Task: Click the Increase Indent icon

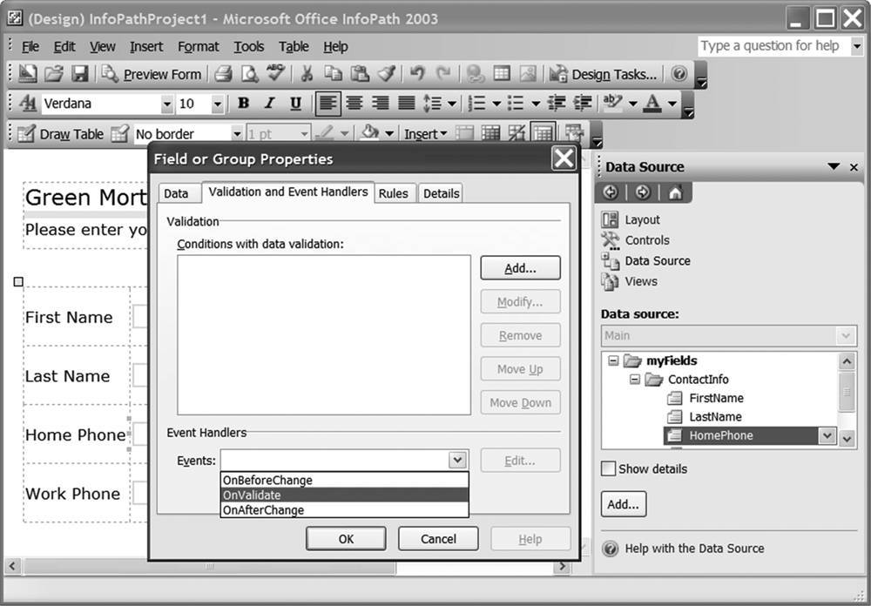Action: (x=582, y=104)
